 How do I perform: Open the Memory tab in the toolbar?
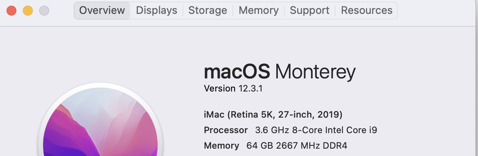point(259,11)
